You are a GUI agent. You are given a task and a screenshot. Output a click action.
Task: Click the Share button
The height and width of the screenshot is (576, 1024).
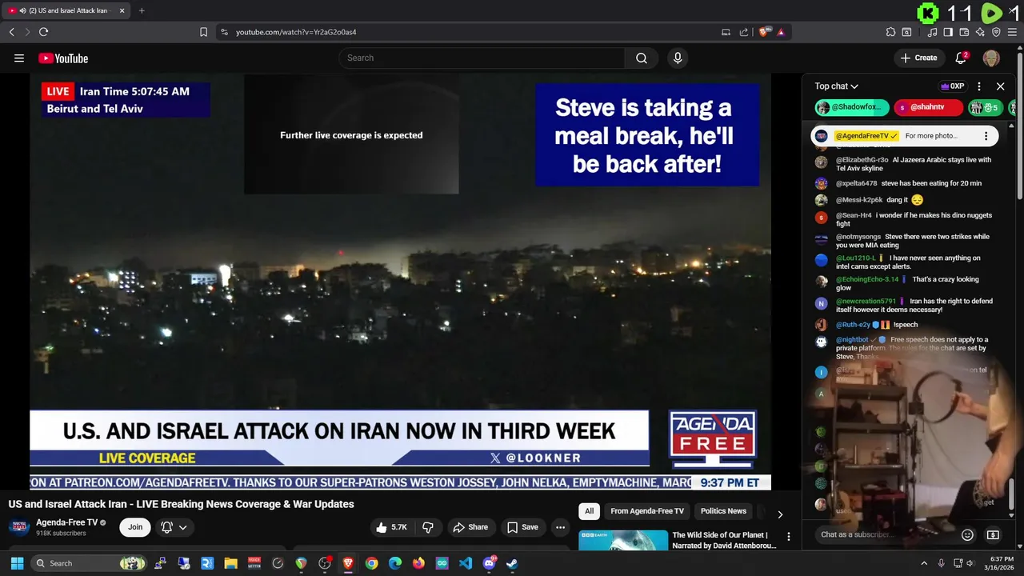coord(470,527)
